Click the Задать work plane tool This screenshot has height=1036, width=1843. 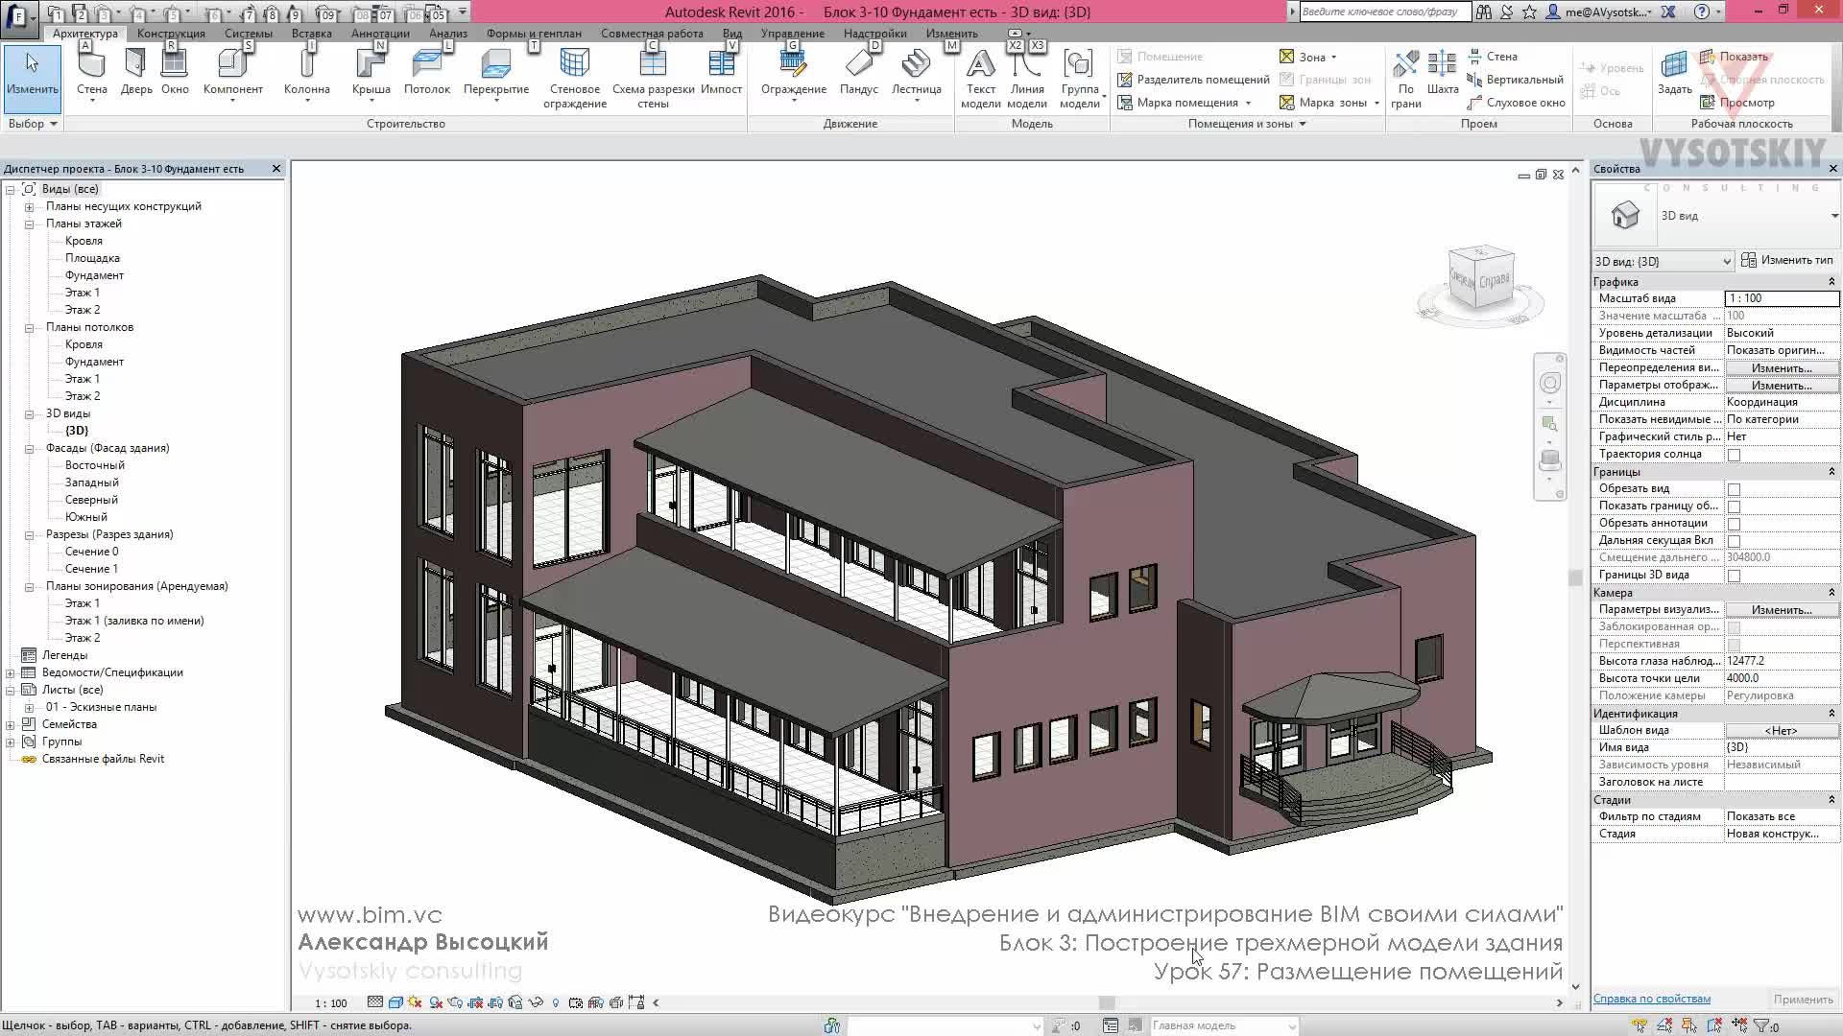point(1674,73)
